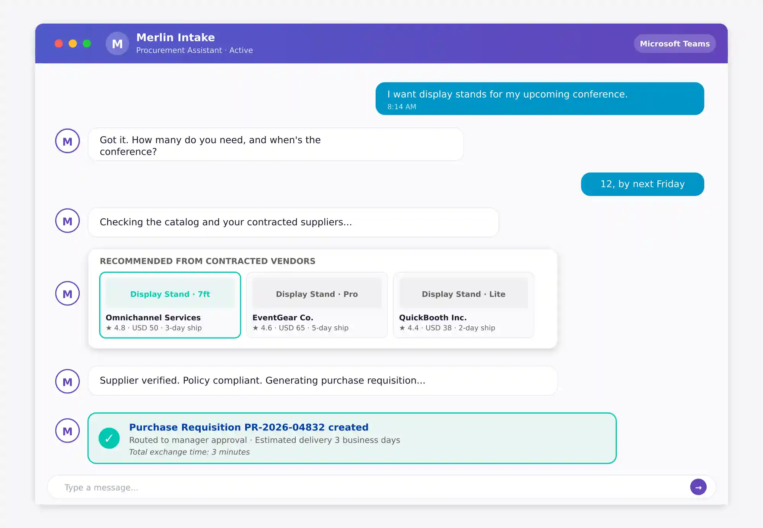Image resolution: width=763 pixels, height=528 pixels.
Task: Click the purple send arrow button
Action: pos(698,487)
